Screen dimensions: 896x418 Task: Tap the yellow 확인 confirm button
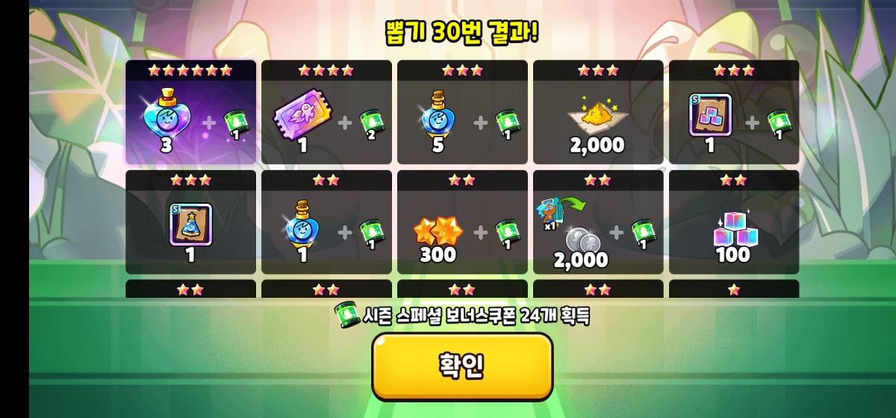462,366
